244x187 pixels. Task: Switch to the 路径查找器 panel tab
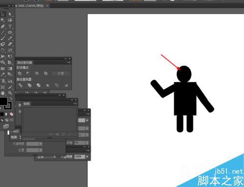[x=25, y=63]
